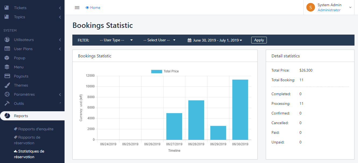Click the hamburger menu icon
The width and height of the screenshot is (358, 163).
click(x=77, y=8)
